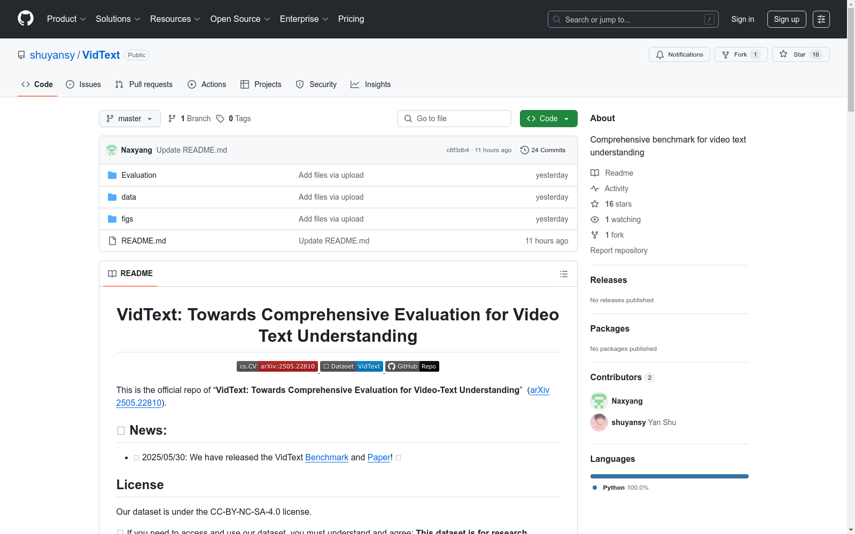Click the branch icon beside 1 Branch

coord(172,119)
